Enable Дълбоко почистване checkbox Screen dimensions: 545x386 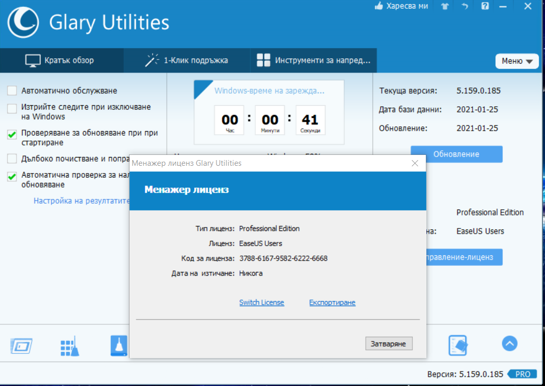click(x=12, y=159)
